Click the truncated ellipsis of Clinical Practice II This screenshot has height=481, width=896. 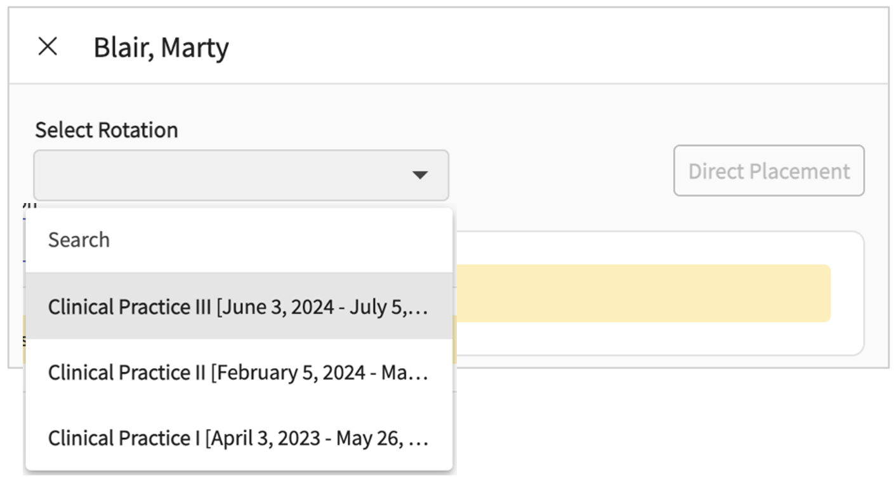point(420,374)
